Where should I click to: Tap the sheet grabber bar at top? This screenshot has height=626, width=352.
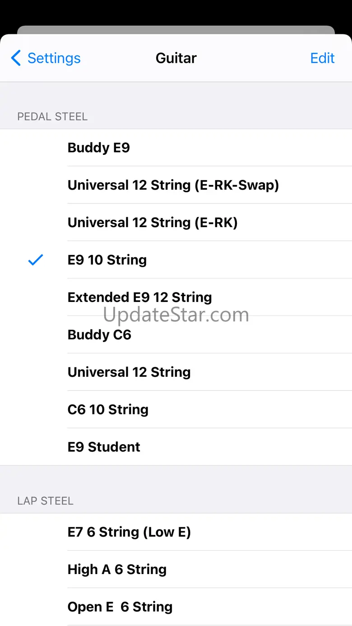tap(176, 30)
